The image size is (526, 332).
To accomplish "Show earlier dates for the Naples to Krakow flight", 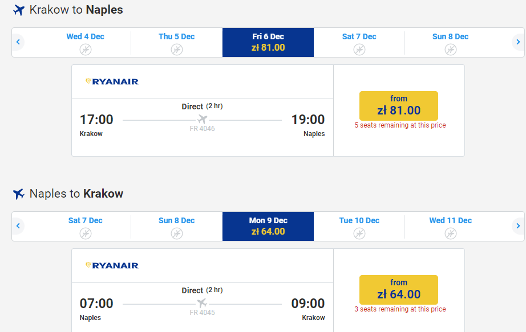I will 18,226.
